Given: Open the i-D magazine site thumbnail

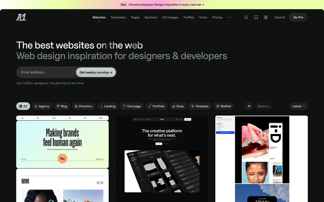Looking at the screenshot, I should [261, 159].
